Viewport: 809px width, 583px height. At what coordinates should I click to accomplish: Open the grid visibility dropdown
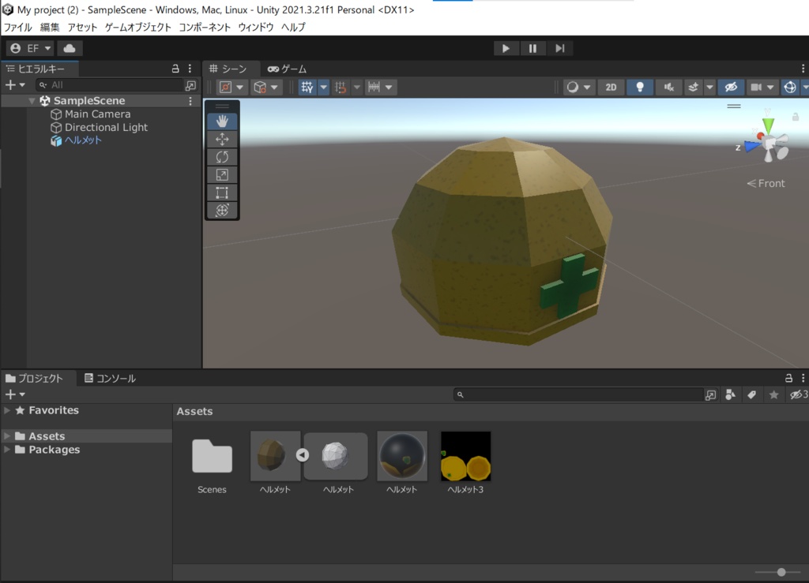(x=323, y=87)
